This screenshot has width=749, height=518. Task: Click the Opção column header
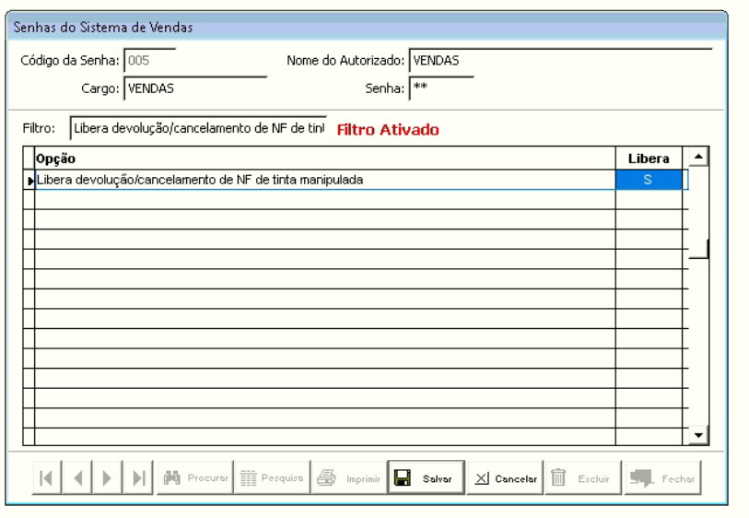325,159
